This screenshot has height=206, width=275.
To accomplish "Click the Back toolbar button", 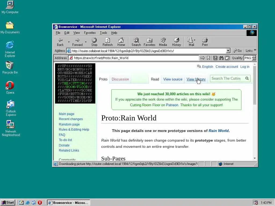I will [60, 42].
